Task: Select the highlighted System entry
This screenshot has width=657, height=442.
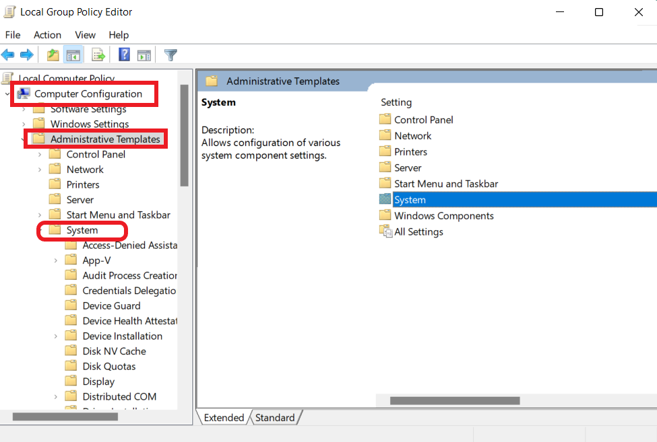Action: [410, 199]
